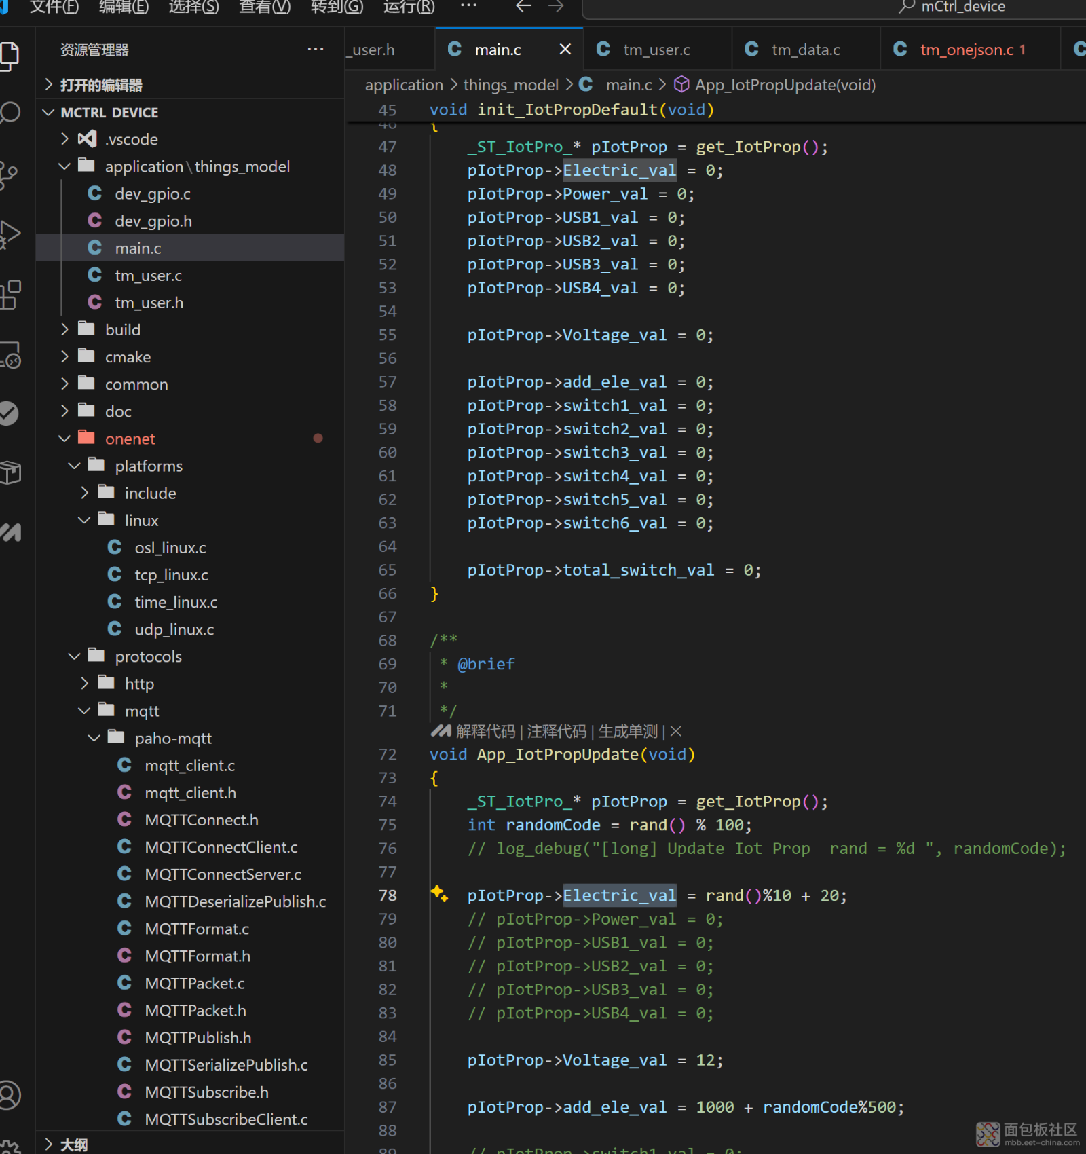Expand the http folder under protocols
Viewport: 1086px width, 1154px height.
(138, 684)
